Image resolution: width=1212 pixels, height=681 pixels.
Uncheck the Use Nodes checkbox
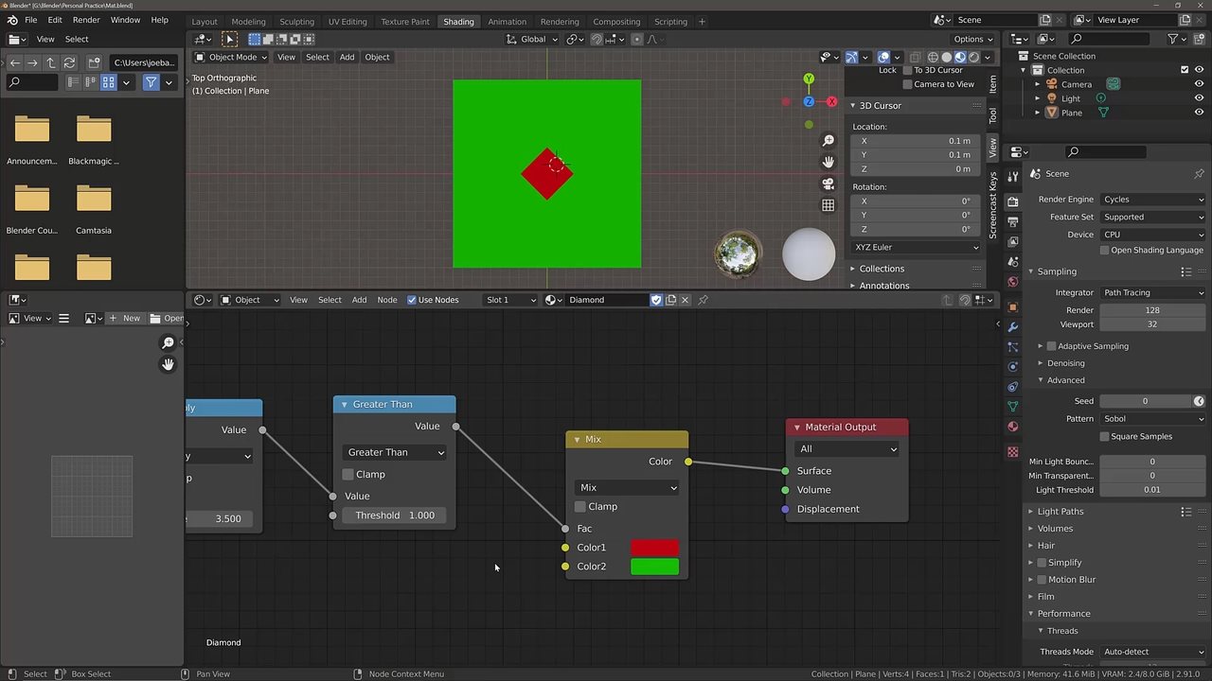pos(412,300)
